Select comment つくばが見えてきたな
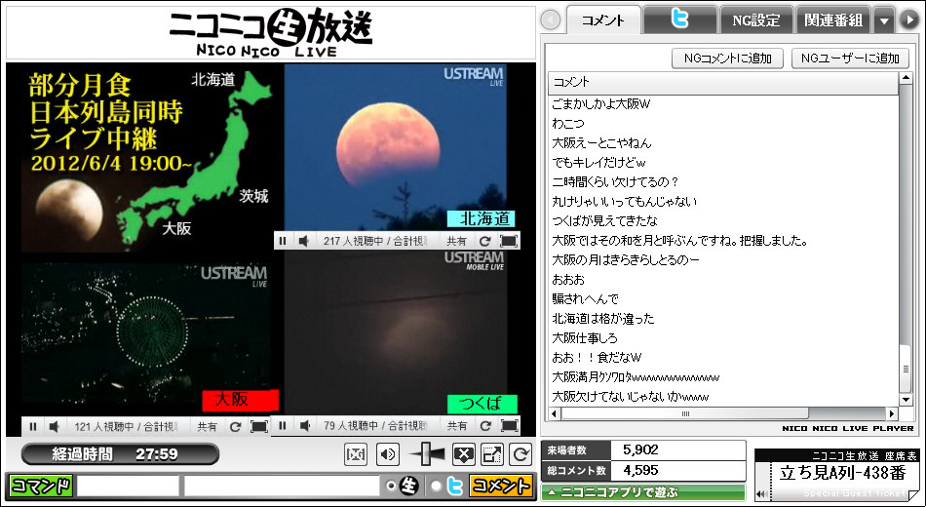 coord(604,221)
